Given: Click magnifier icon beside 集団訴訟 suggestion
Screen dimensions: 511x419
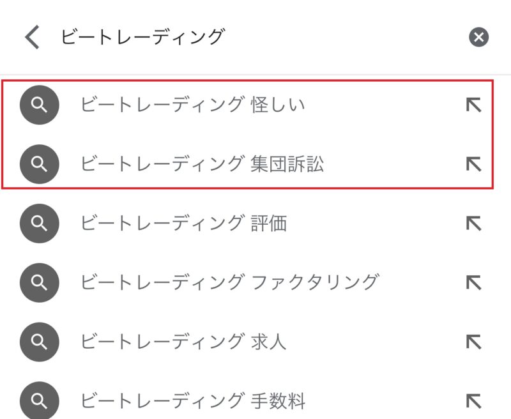Looking at the screenshot, I should click(x=40, y=164).
